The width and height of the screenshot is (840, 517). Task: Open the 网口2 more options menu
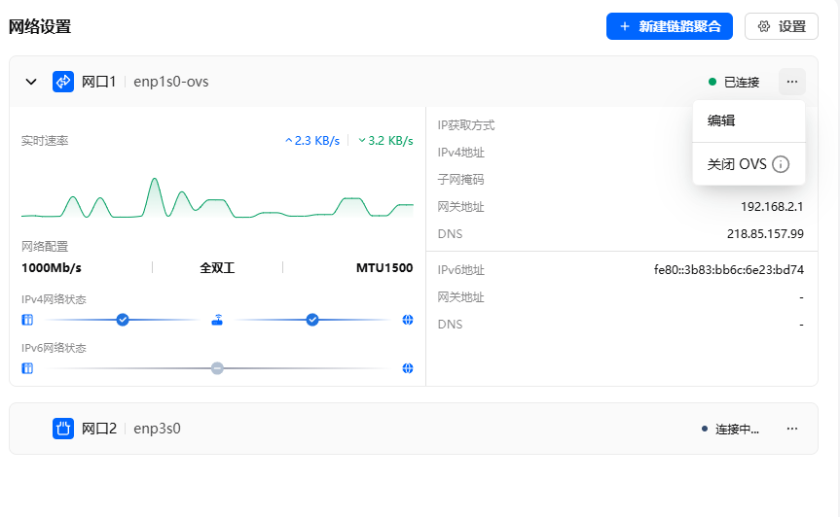tap(792, 429)
